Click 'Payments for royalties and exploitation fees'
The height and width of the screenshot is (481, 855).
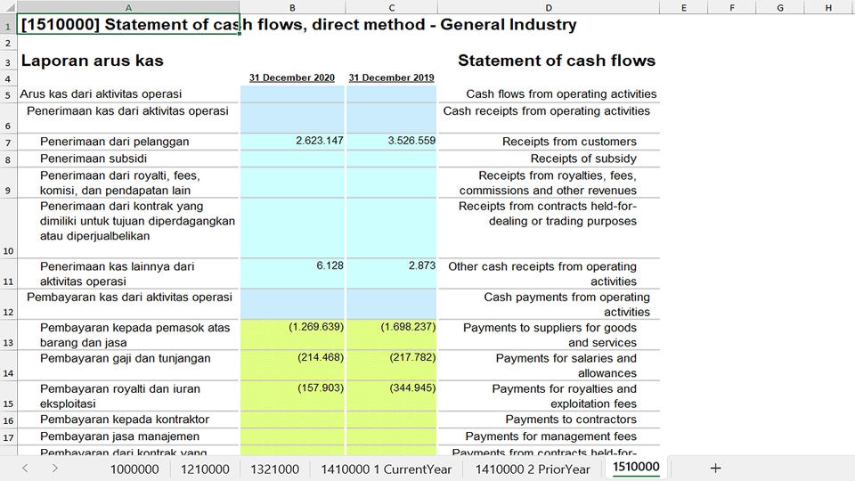click(549, 395)
